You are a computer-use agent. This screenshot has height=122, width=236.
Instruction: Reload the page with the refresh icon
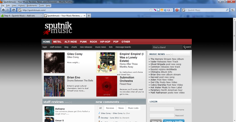[13, 10]
